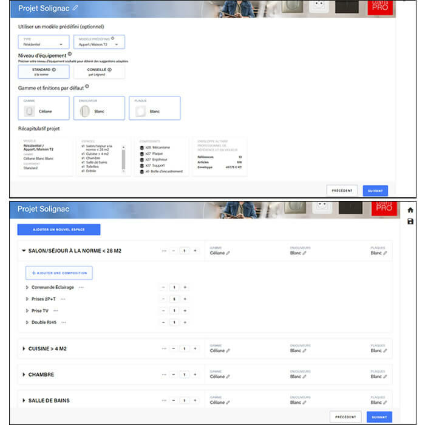
Task: Select the Conseillé equipment level
Action: (x=99, y=72)
